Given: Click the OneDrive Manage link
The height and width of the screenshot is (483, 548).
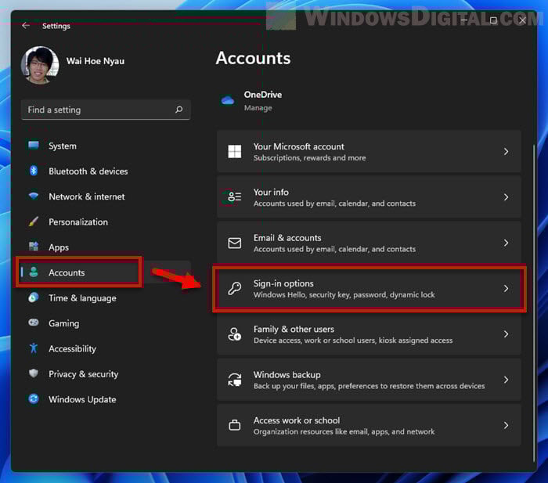Looking at the screenshot, I should [258, 108].
